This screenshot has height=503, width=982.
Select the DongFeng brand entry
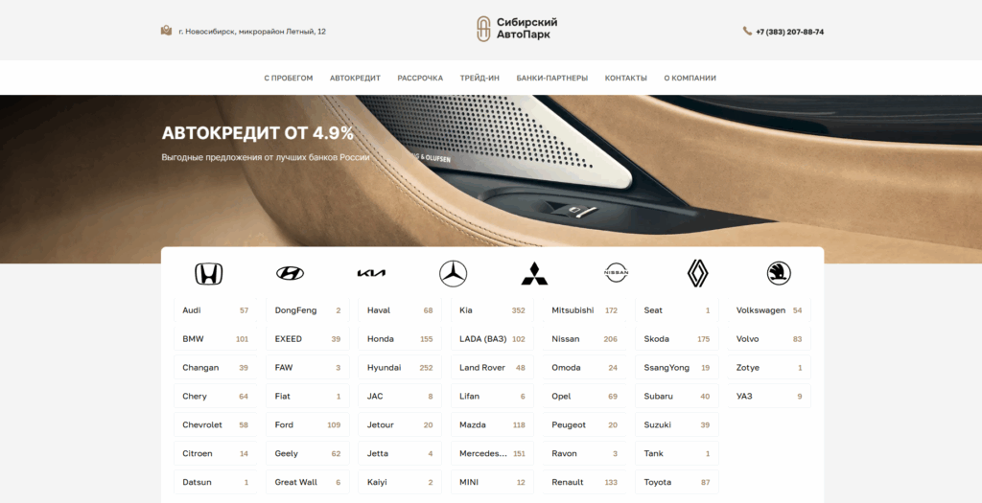click(x=308, y=310)
